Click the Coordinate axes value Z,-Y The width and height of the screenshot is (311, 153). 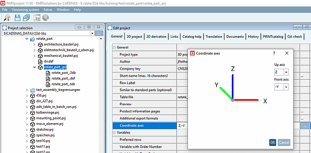[x=182, y=126]
